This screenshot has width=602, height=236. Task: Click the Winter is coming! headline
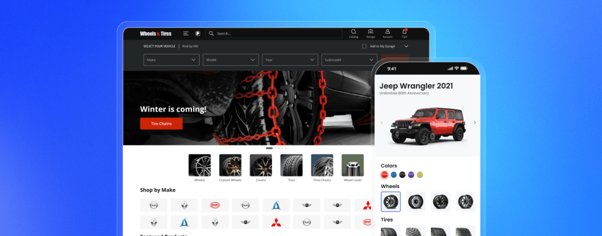[x=173, y=109]
